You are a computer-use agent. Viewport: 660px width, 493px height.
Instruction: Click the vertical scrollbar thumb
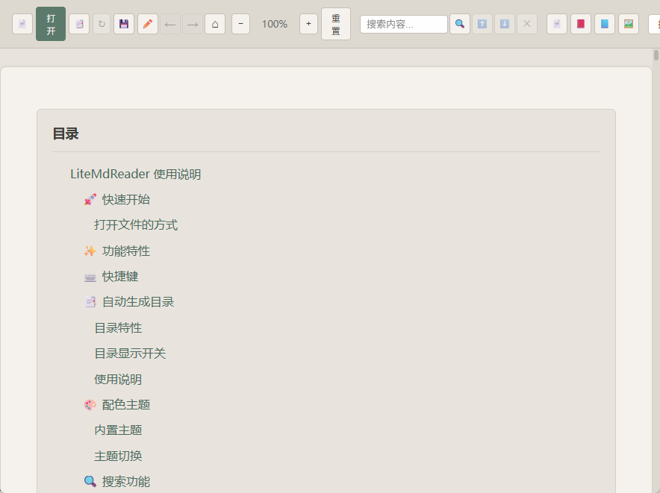click(656, 55)
